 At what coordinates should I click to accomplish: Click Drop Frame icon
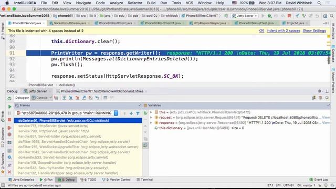pos(91,98)
